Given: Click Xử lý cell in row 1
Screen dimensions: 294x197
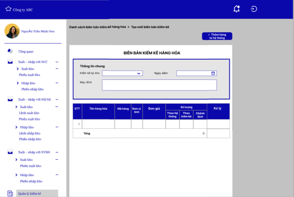Looking at the screenshot, I should point(218,124).
